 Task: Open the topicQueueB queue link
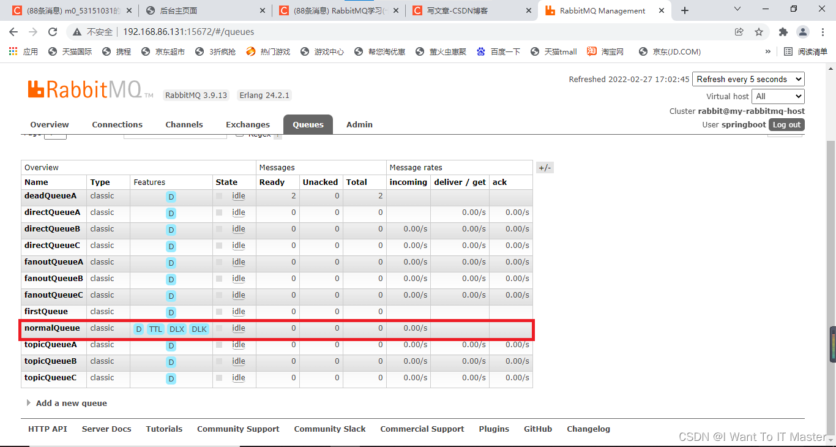point(50,361)
